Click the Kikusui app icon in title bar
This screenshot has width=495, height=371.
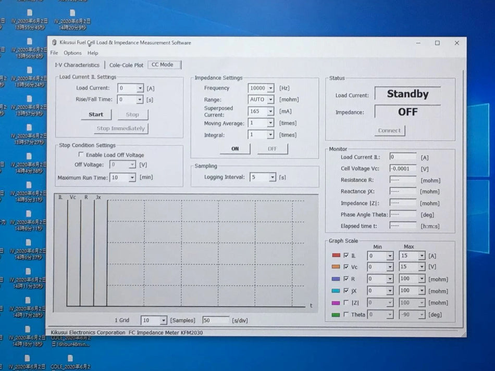click(54, 43)
